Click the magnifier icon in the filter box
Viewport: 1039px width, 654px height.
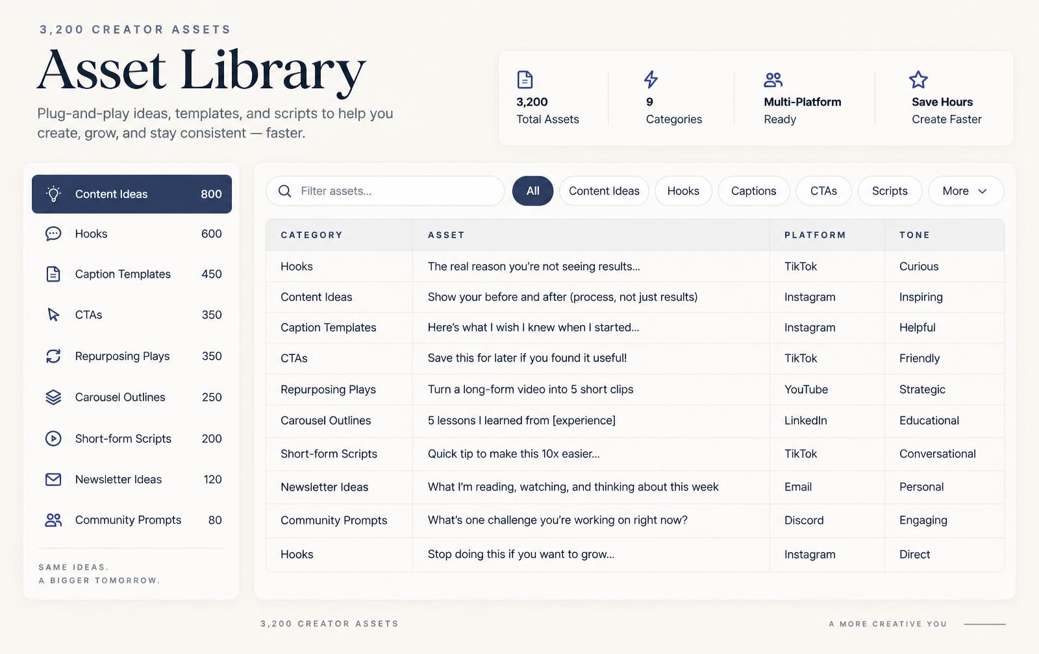(284, 191)
